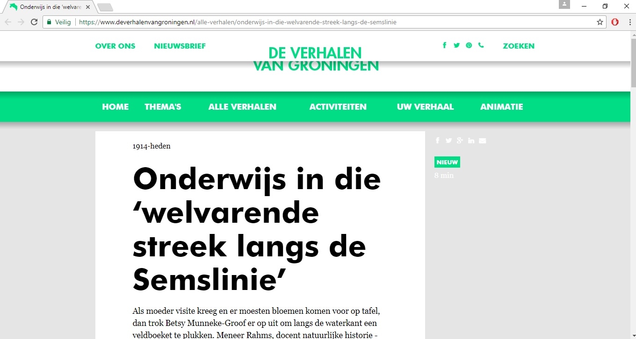Open the red Opera extension icon

(615, 22)
